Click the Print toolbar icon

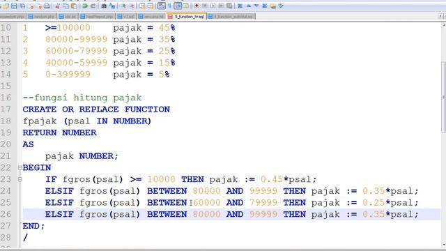point(47,6)
